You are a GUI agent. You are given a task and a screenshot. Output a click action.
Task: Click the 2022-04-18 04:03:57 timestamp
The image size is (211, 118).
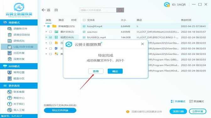point(193,32)
